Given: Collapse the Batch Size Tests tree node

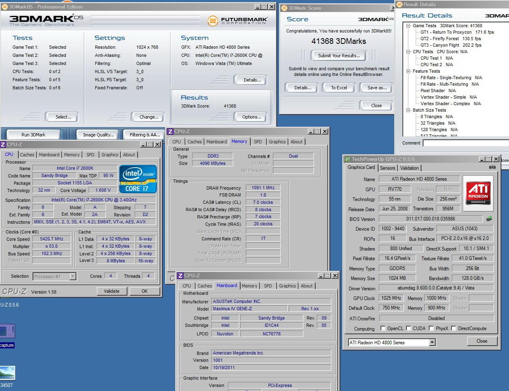Looking at the screenshot, I should [x=408, y=110].
